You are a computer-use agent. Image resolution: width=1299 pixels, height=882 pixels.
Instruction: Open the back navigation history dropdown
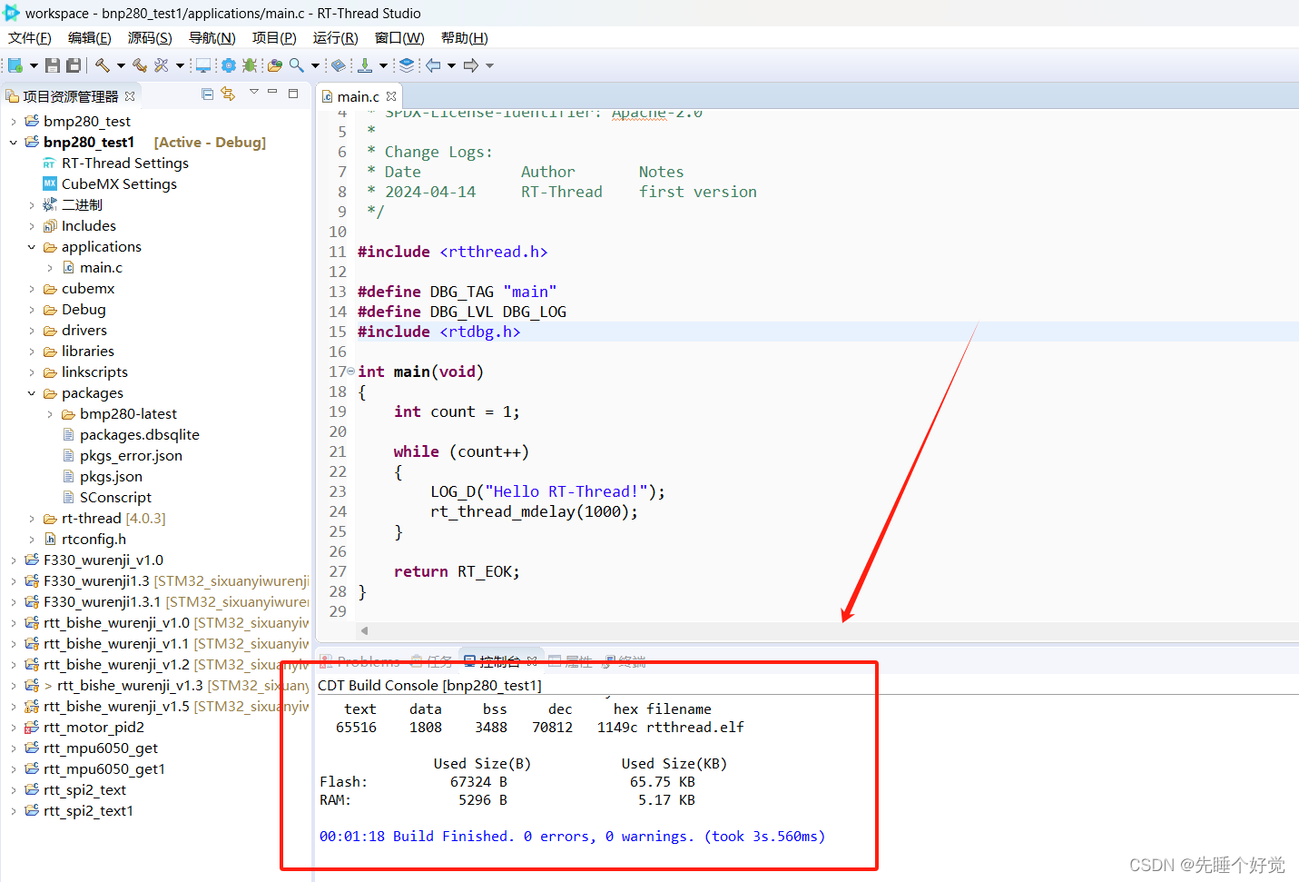pyautogui.click(x=451, y=65)
